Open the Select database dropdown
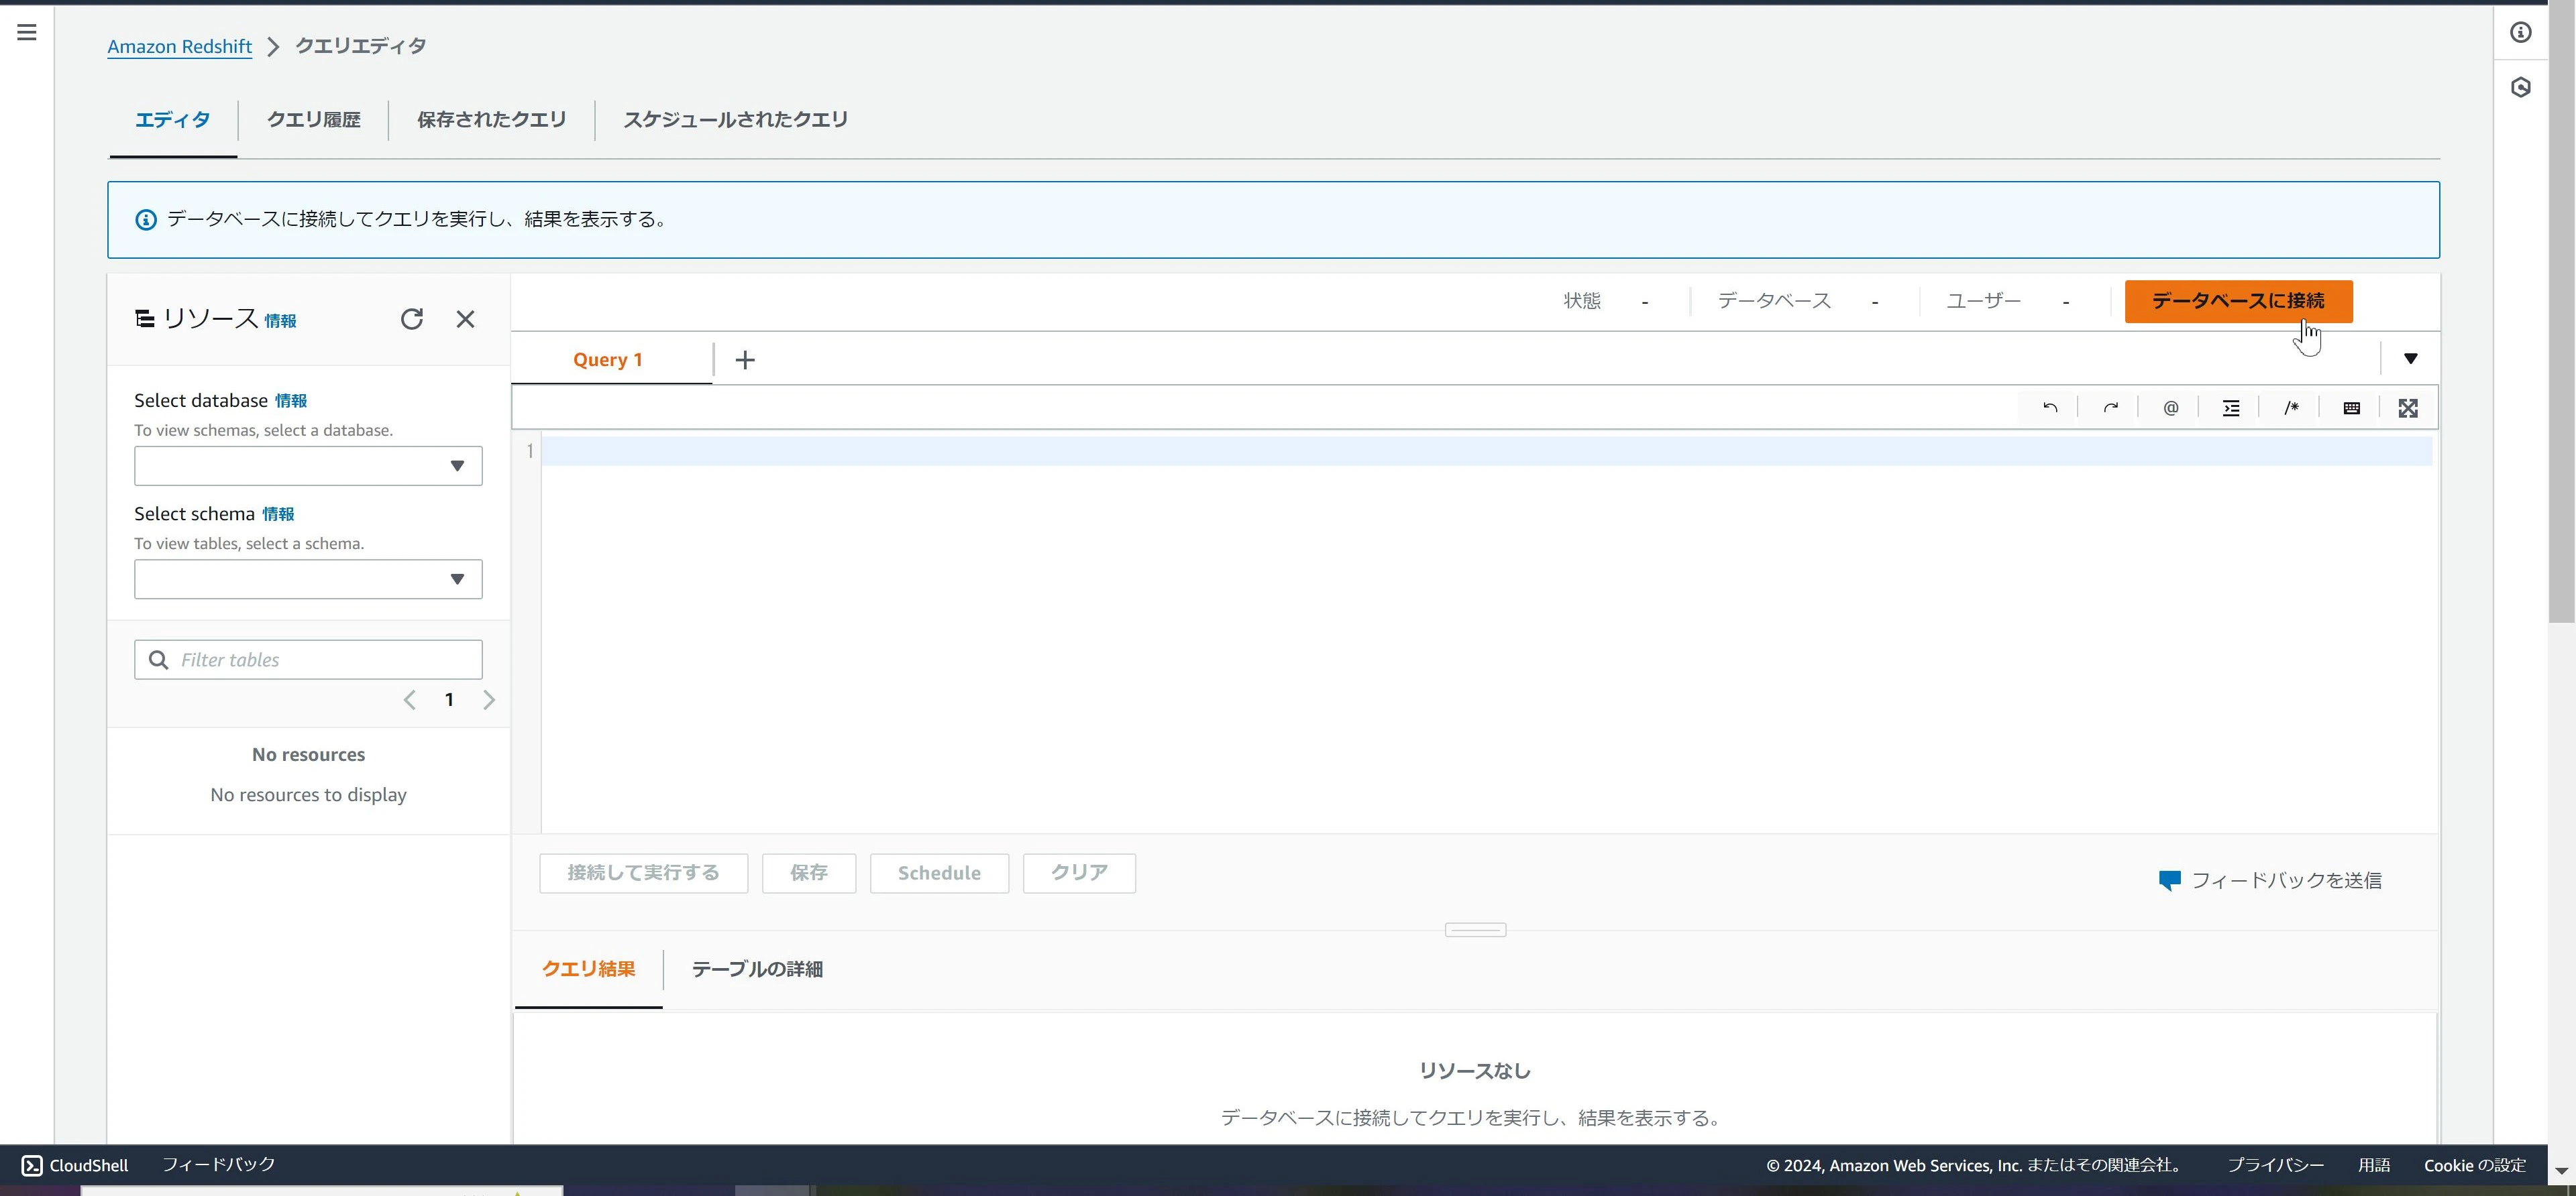The image size is (2576, 1196). click(x=308, y=466)
